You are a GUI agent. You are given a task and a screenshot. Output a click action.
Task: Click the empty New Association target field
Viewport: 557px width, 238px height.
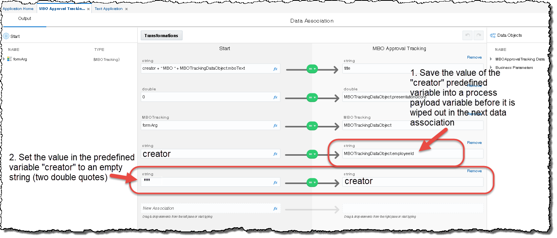tap(413, 209)
